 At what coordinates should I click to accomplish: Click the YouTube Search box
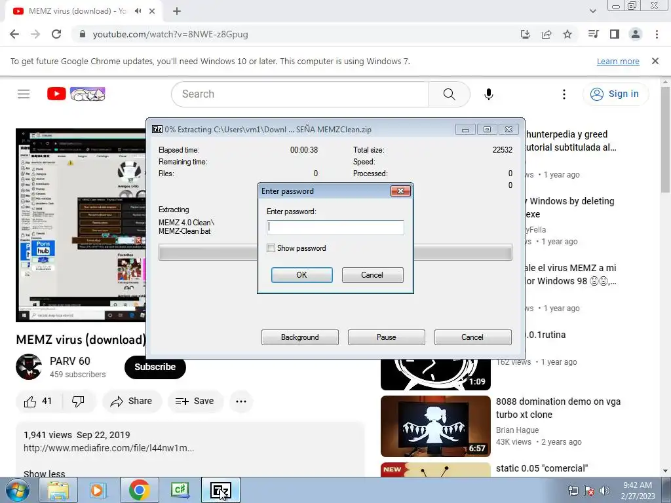[300, 94]
